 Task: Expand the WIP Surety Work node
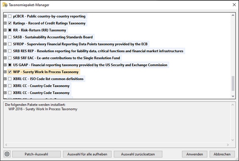pyautogui.click(x=5, y=72)
